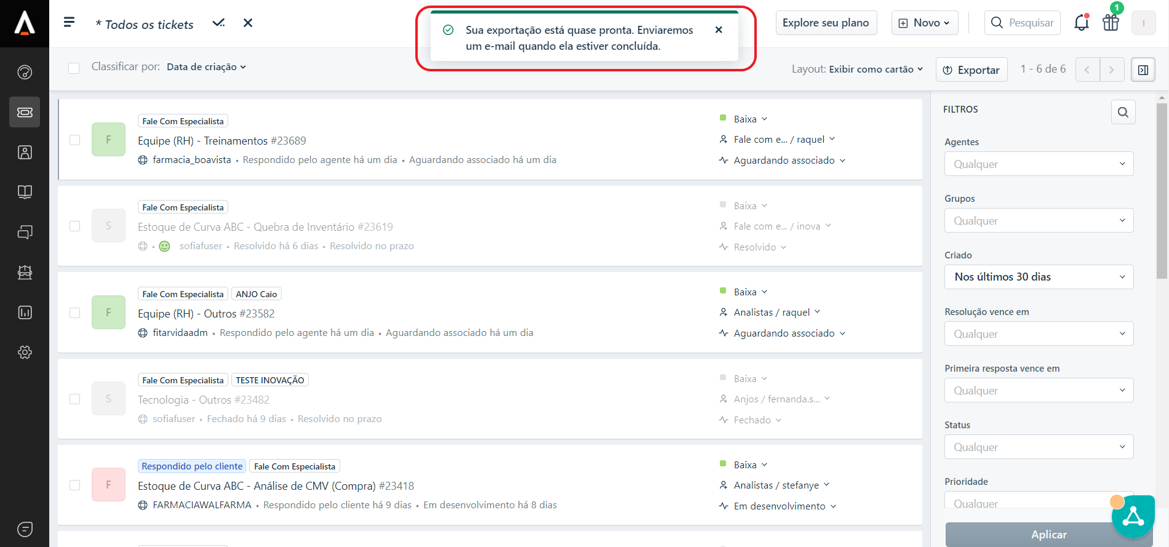
Task: Click the Exportar button
Action: click(972, 70)
